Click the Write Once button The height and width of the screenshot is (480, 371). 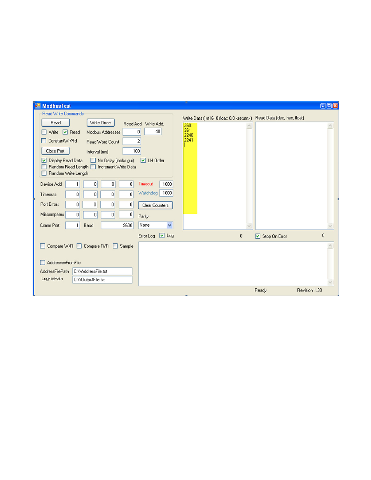click(x=100, y=123)
